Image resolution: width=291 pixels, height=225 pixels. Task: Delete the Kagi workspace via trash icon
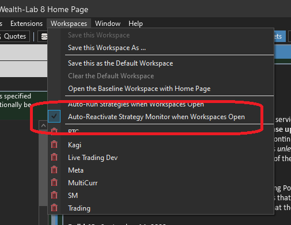[x=54, y=144]
